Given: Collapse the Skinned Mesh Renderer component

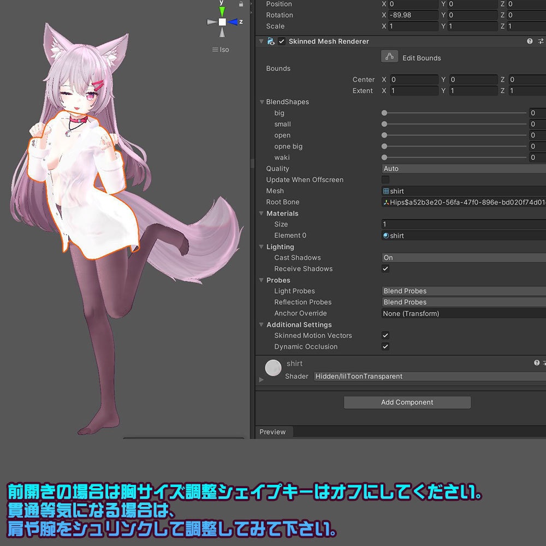Looking at the screenshot, I should [261, 41].
